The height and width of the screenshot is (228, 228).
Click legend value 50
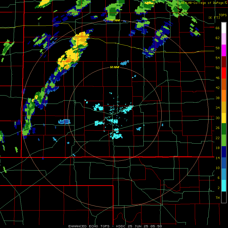click(218, 68)
